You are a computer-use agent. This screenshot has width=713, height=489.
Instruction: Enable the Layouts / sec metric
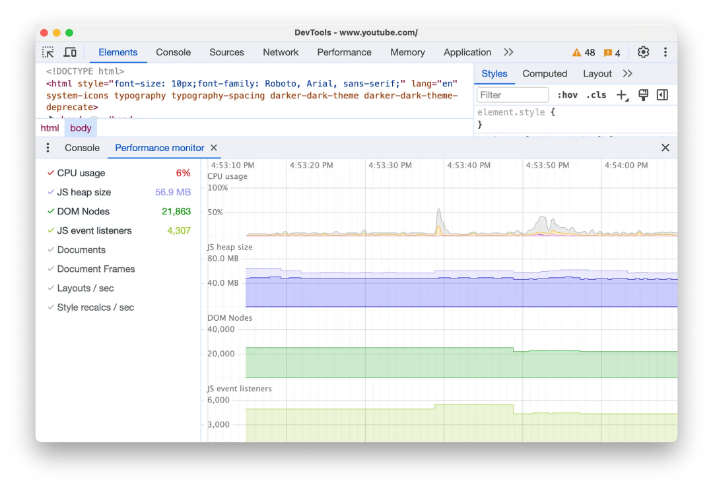[51, 288]
